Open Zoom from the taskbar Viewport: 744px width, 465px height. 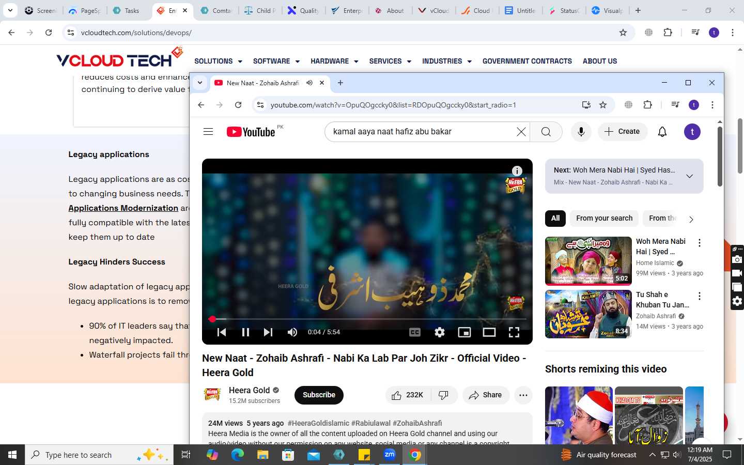(390, 455)
